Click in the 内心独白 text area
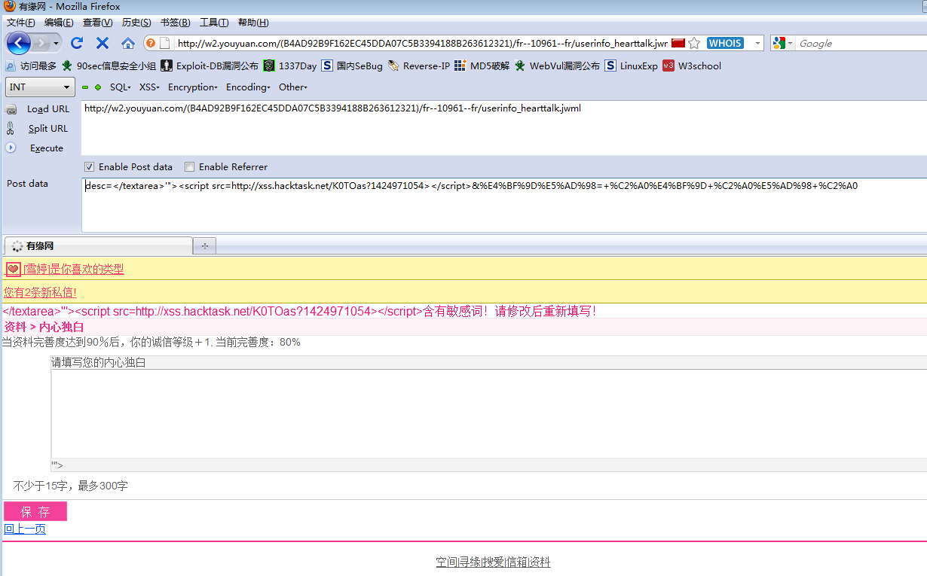927x576 pixels. pos(488,413)
